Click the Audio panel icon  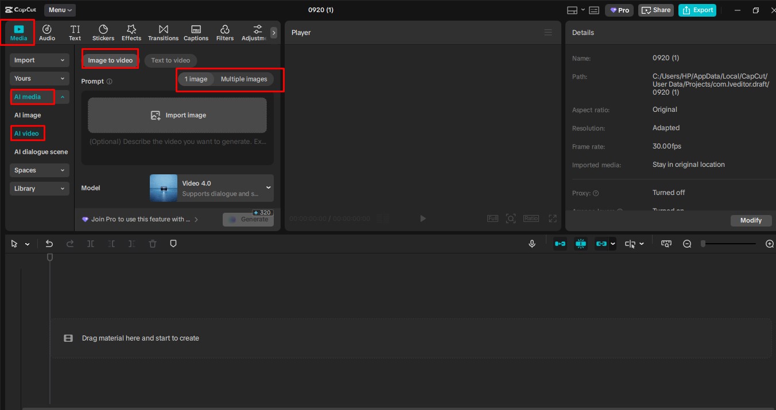pos(47,32)
